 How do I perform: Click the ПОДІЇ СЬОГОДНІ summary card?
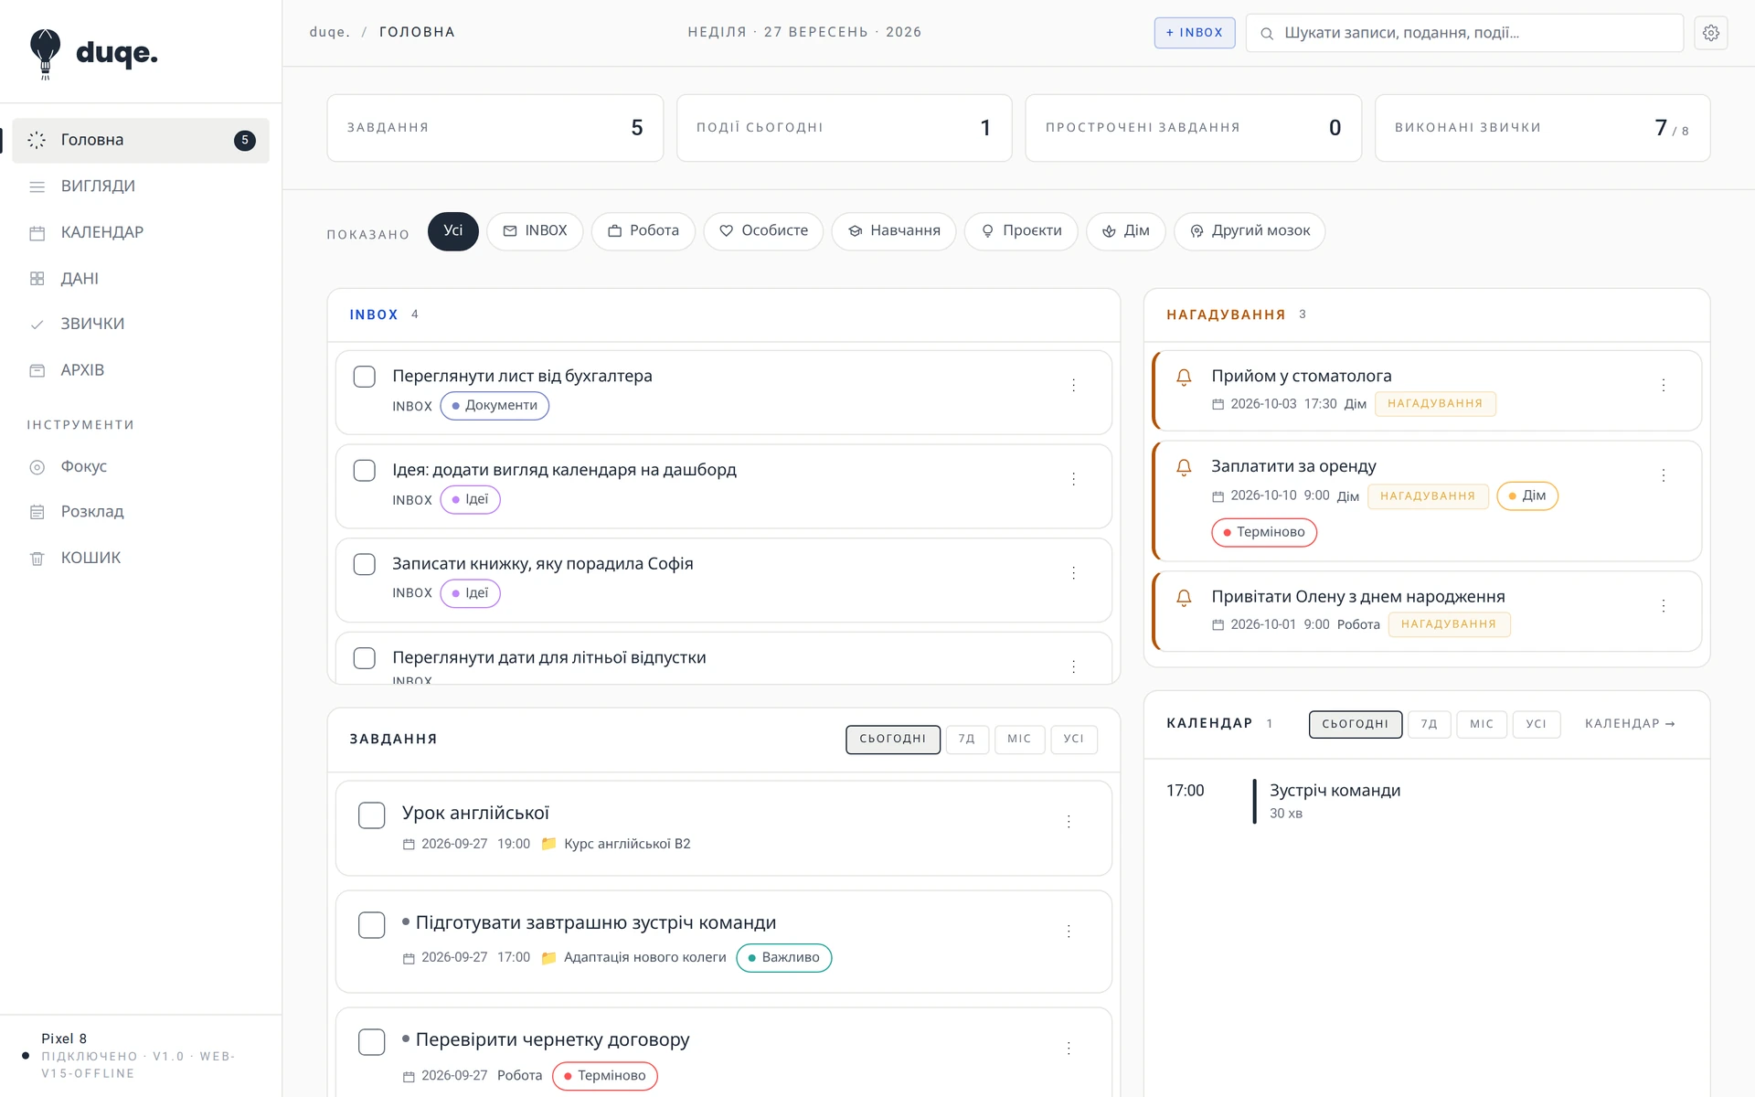845,128
